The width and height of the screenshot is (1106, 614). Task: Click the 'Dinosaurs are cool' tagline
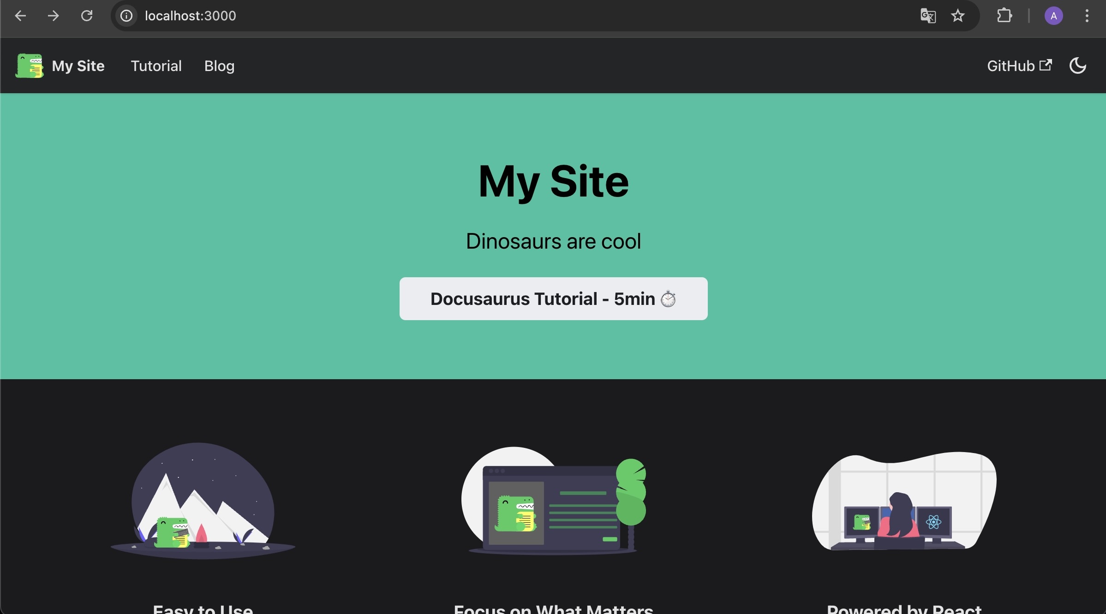pyautogui.click(x=553, y=241)
